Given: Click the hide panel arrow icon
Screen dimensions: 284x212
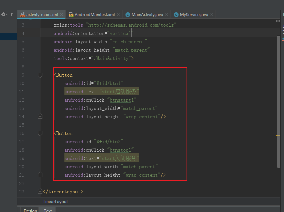Looking at the screenshot, I should pos(12,14).
